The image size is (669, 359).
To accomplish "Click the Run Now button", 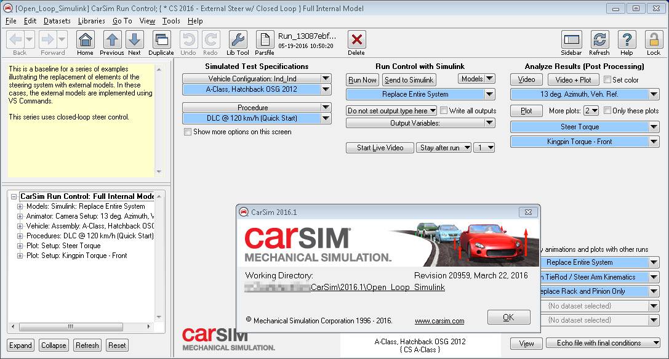I will (363, 80).
